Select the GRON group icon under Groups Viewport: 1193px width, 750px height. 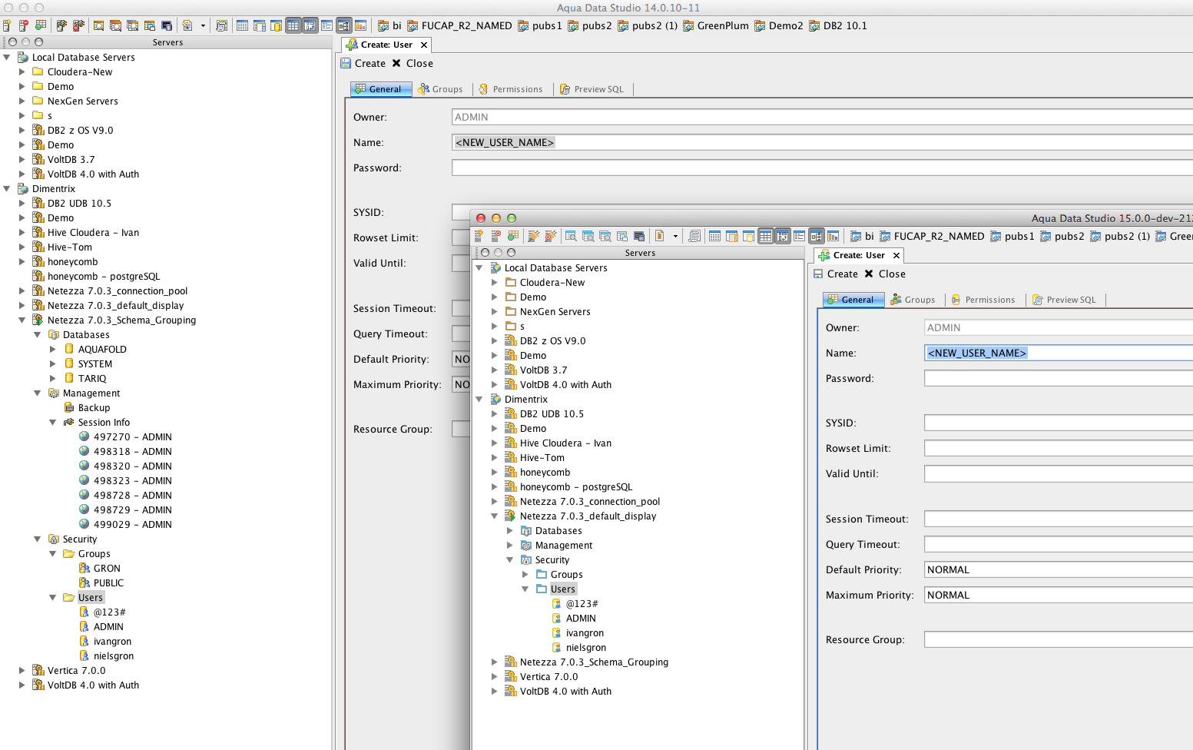coord(85,568)
